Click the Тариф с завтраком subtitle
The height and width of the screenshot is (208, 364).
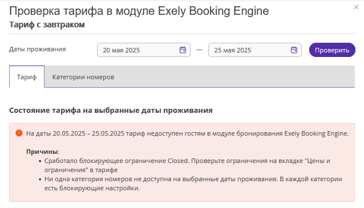click(47, 25)
